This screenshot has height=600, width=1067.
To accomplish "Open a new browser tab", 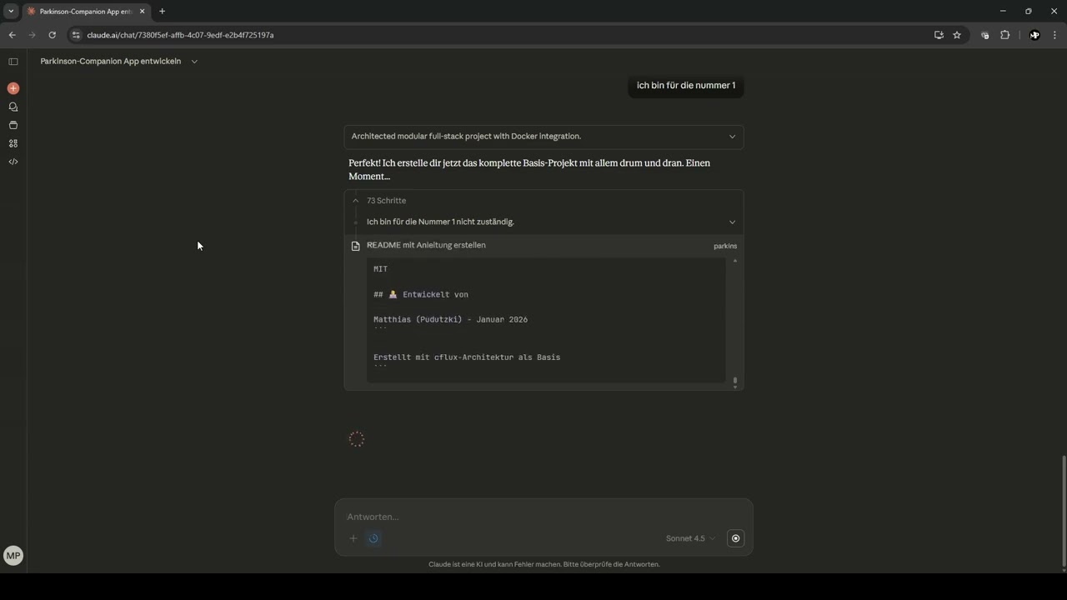I will point(162,12).
